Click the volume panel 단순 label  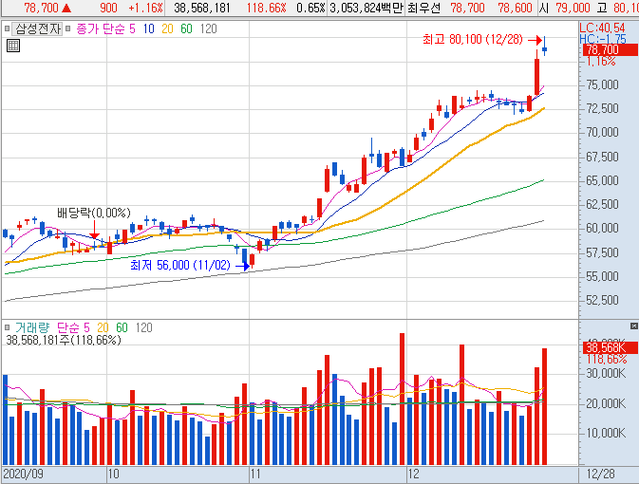[x=68, y=327]
